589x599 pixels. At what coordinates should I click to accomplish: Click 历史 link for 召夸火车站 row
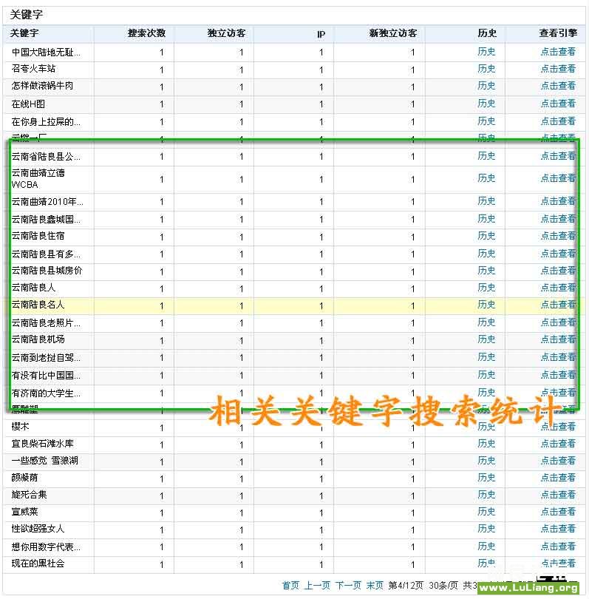click(x=486, y=69)
